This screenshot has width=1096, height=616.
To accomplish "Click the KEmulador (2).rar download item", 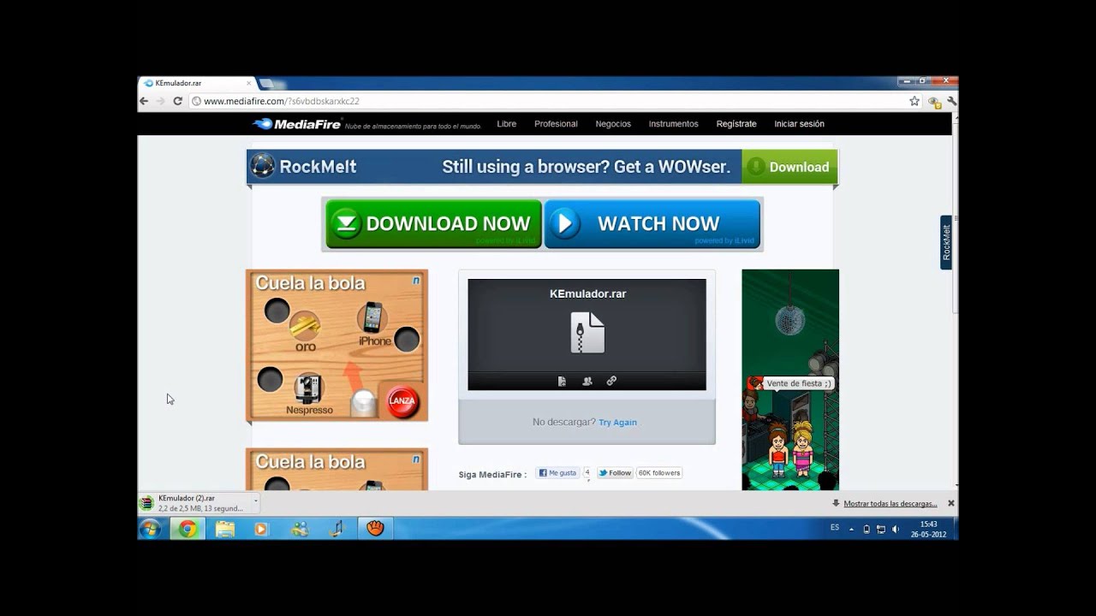I will [x=199, y=503].
